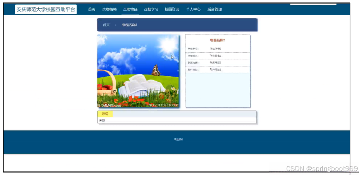Viewport: 359px width, 175px height.
Task: Open the 首页 navigation menu item
Action: tap(92, 9)
